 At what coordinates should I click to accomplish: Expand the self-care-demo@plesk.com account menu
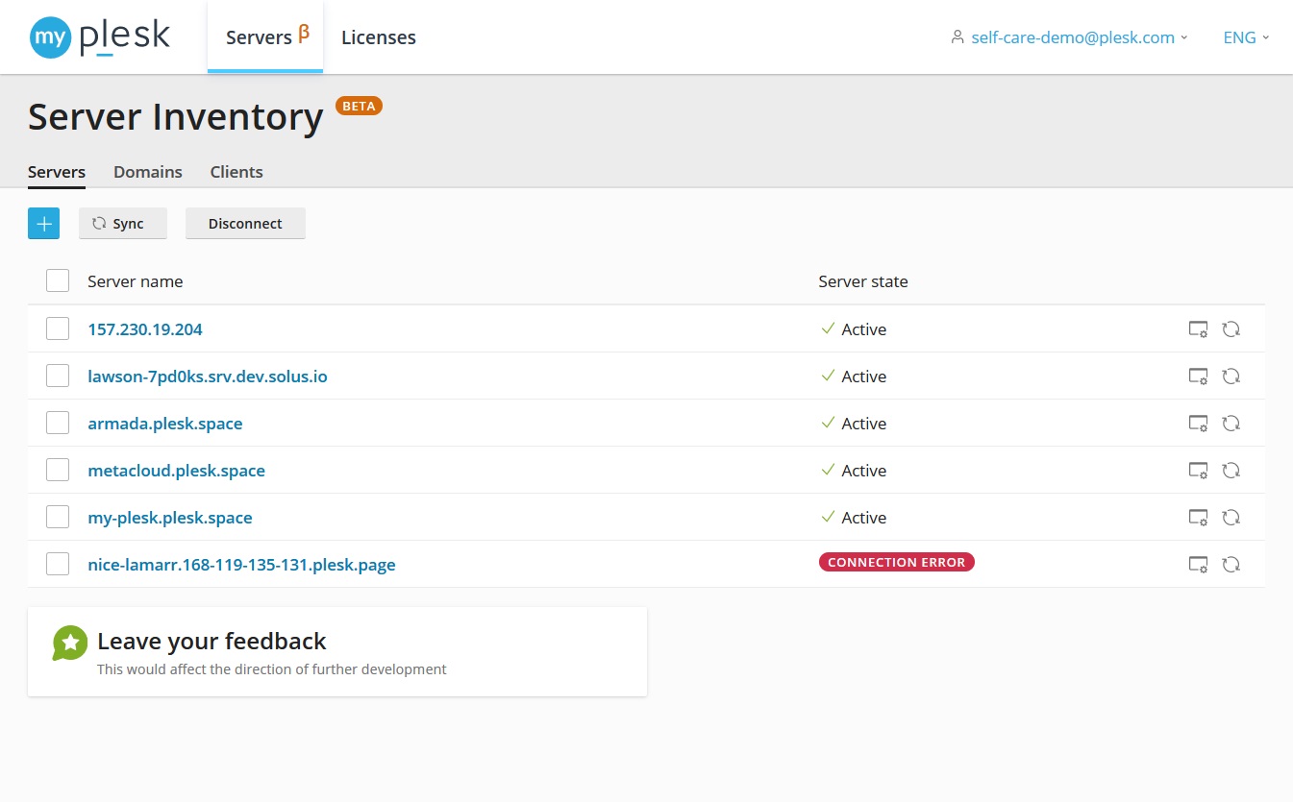coord(1073,37)
